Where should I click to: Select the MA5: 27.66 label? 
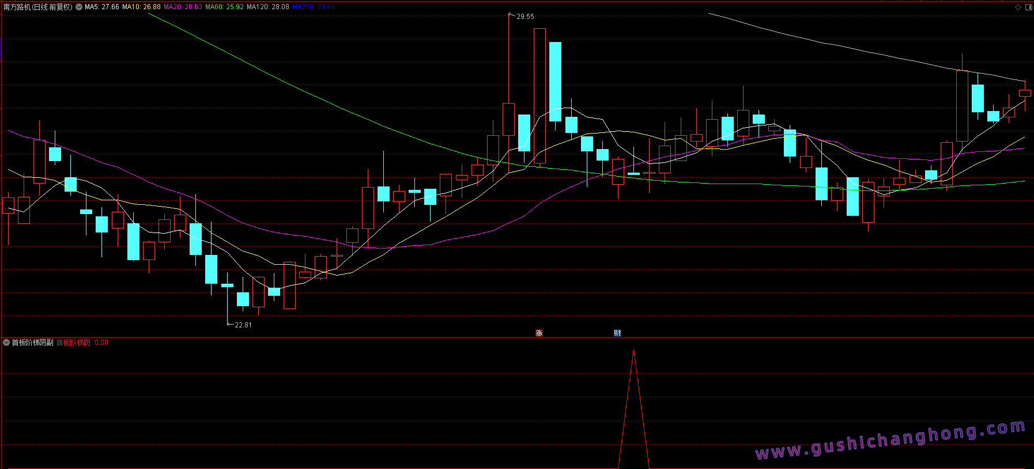pos(102,7)
